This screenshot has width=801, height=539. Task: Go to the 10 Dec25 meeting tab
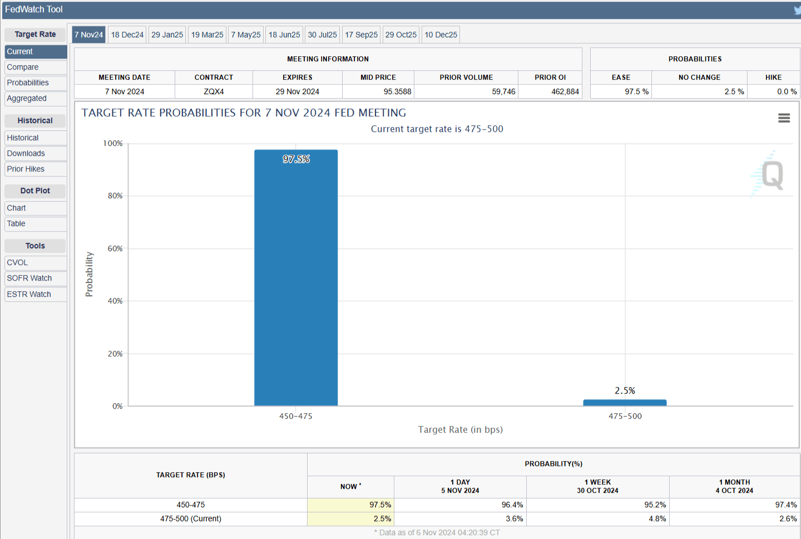(x=441, y=35)
